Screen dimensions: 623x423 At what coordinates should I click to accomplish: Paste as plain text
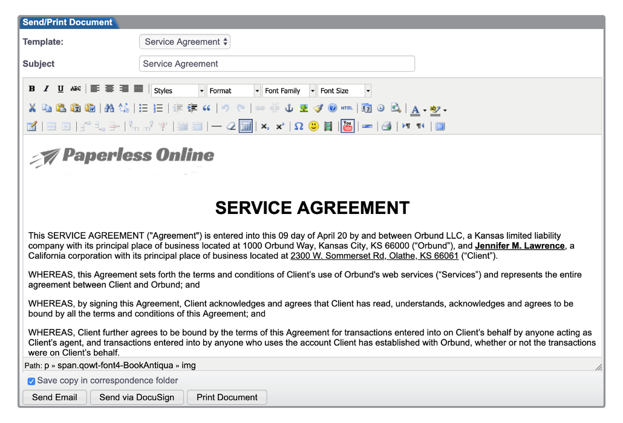(76, 108)
